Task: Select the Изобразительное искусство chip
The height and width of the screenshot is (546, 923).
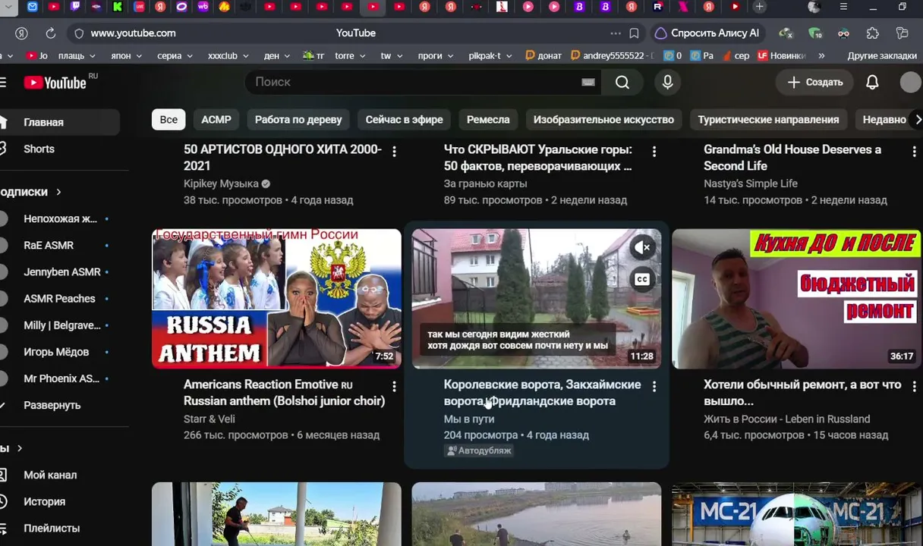Action: 603,119
